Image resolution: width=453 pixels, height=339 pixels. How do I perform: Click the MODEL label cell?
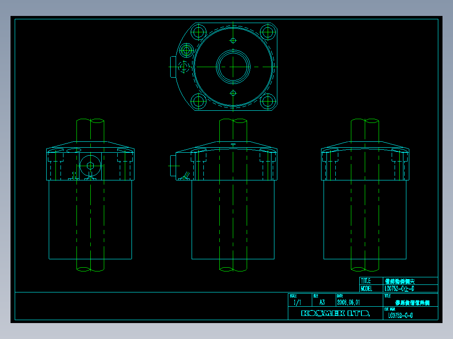coord(371,289)
